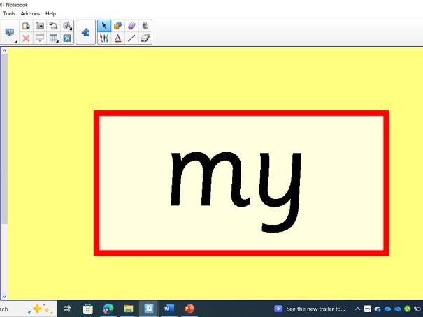Open Word from the taskbar

click(x=169, y=308)
